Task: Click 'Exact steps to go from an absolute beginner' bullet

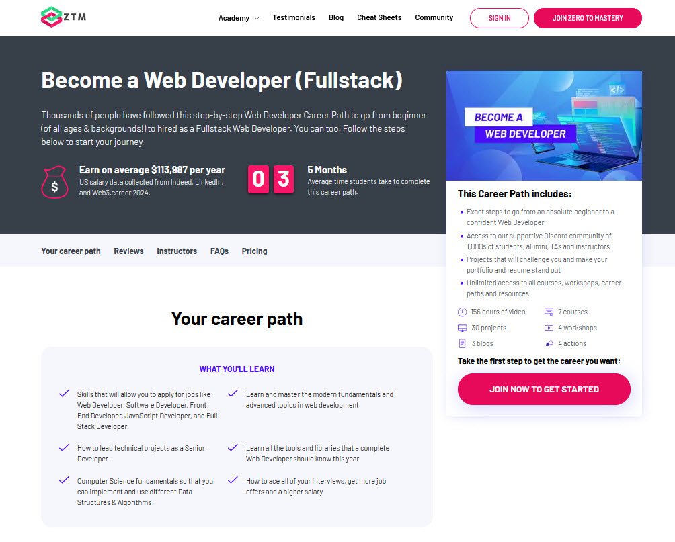Action: pyautogui.click(x=541, y=217)
